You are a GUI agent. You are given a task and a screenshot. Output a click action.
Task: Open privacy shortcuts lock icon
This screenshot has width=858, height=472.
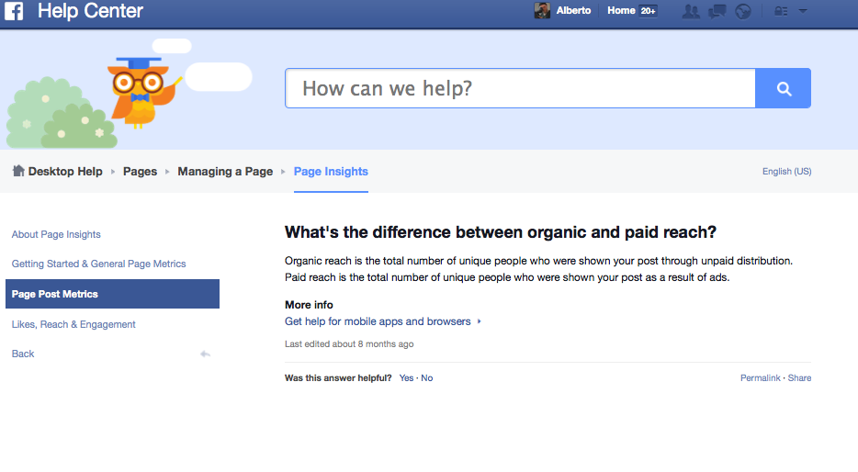781,11
